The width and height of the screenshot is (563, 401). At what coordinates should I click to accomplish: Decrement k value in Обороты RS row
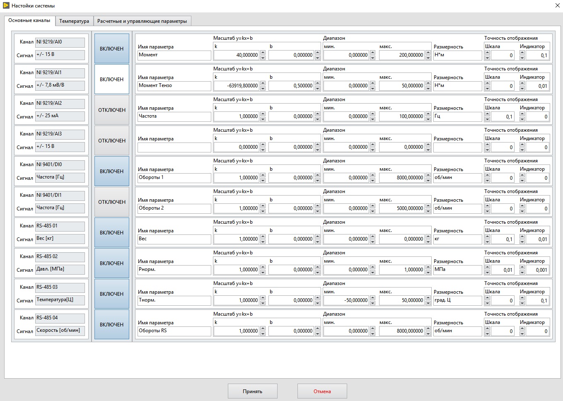(x=263, y=333)
